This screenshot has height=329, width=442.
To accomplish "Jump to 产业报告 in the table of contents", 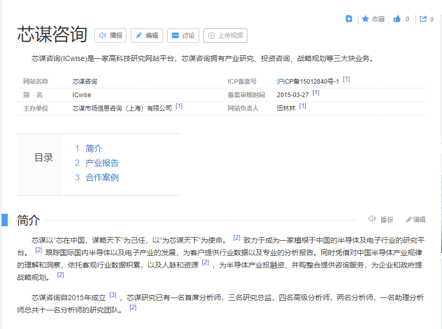I will (x=102, y=163).
